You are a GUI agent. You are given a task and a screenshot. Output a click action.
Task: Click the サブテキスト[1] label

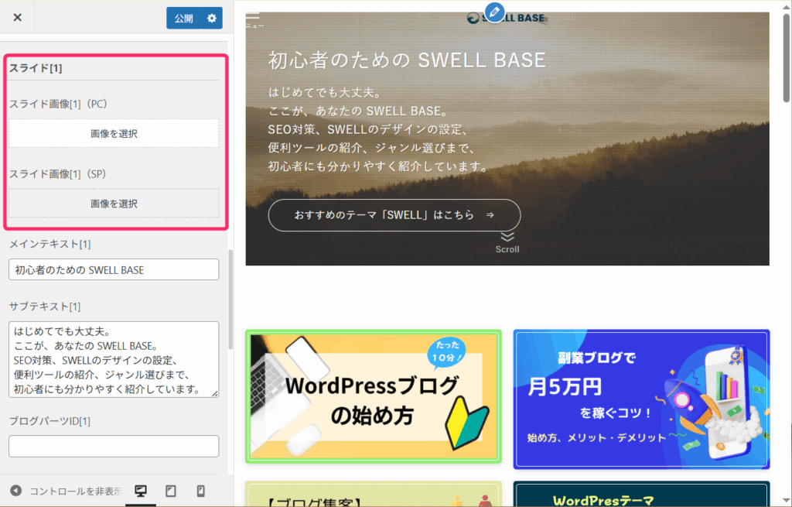point(45,307)
